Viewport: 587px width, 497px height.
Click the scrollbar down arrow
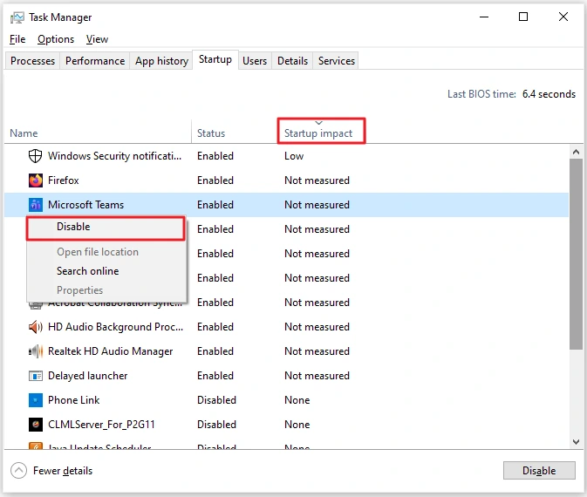[577, 442]
